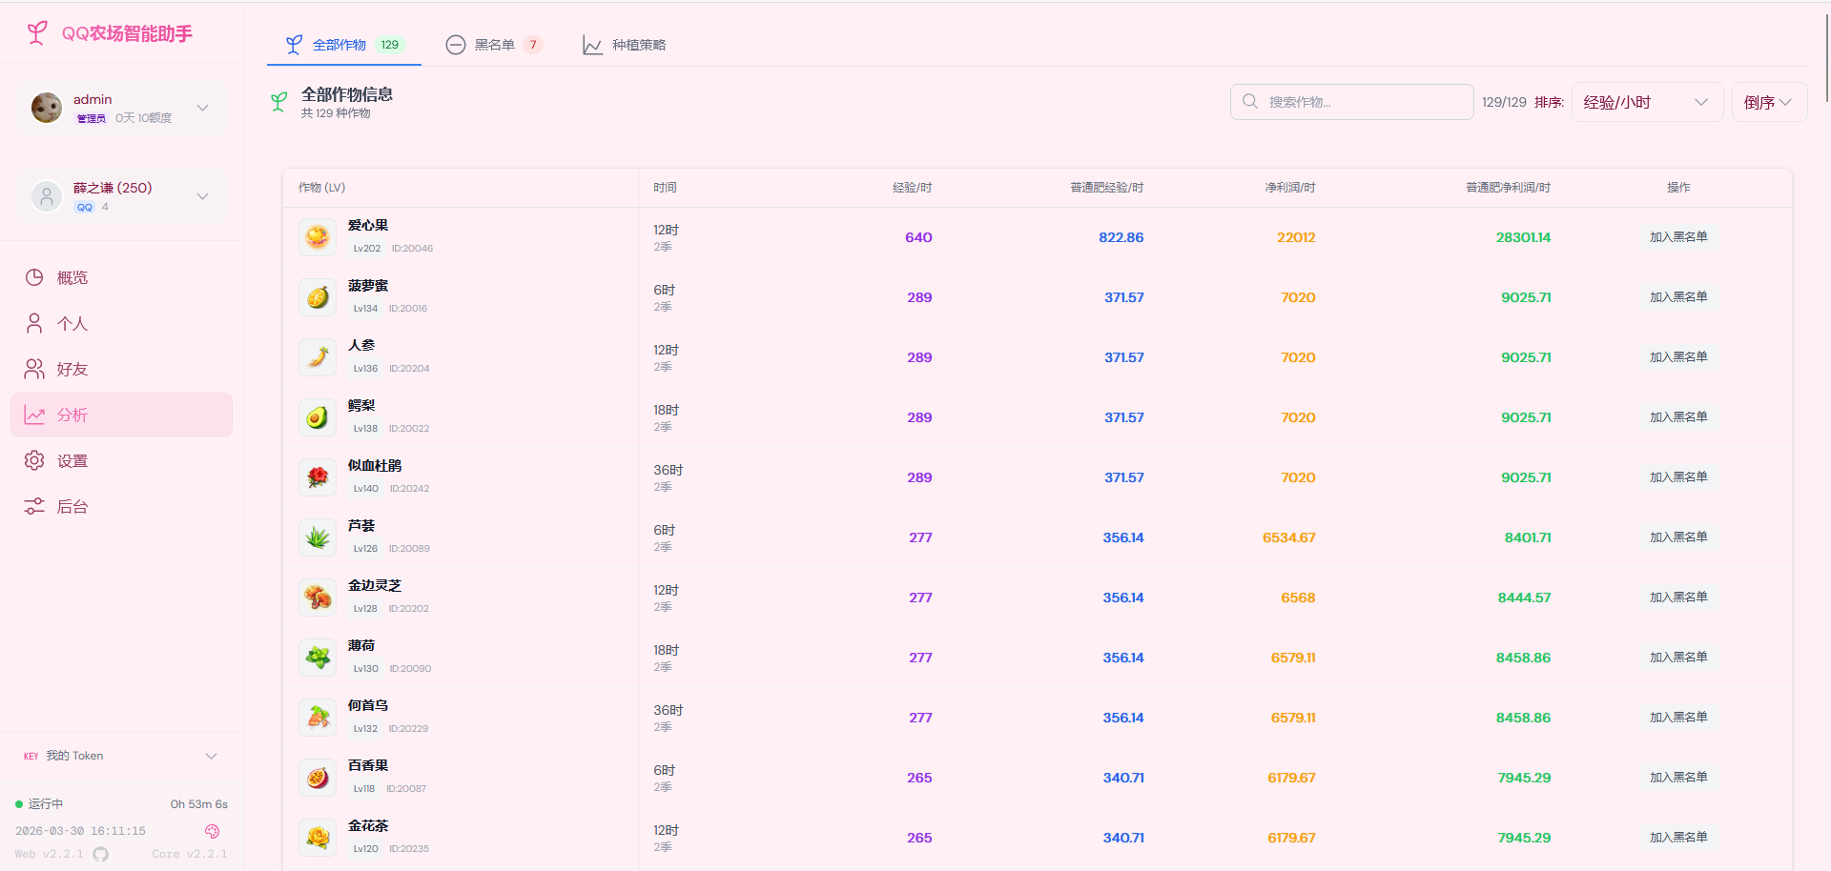
Task: Open the 后台 admin panel
Action: coord(72,506)
